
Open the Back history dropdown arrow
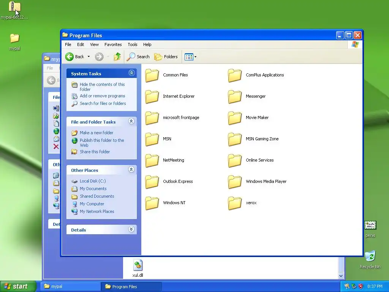(89, 57)
